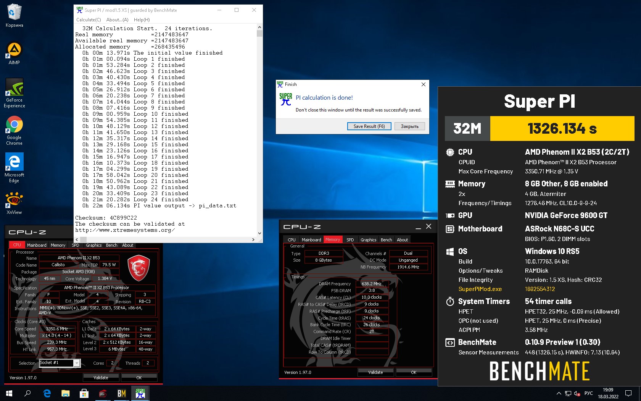This screenshot has width=641, height=401.
Task: Click OK in right CPU-Z window
Action: pos(414,372)
